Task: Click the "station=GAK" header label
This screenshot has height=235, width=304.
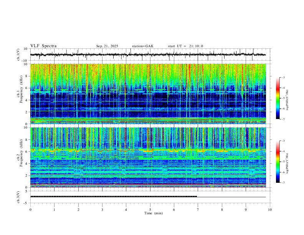Action: [142, 46]
